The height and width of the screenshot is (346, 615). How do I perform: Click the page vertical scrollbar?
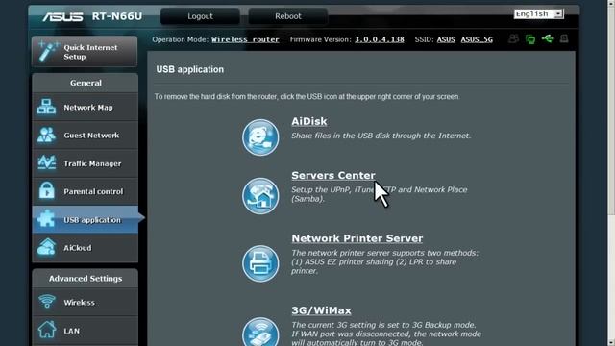click(x=611, y=173)
